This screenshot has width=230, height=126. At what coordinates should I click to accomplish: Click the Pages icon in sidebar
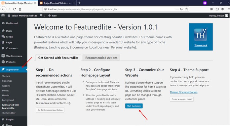coord(3,42)
